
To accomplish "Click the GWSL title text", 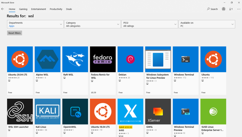I will coord(150,127).
